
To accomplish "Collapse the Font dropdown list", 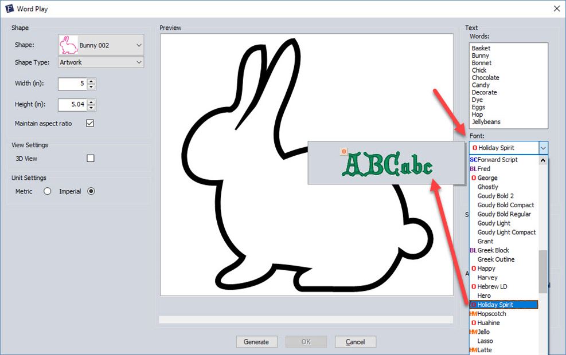I will (x=544, y=148).
